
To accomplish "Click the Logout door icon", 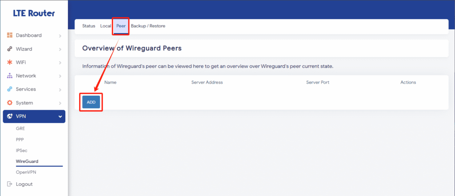I will point(10,184).
